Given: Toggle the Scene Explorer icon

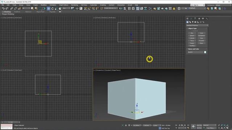Looking at the screenshot, I should pos(129,9).
